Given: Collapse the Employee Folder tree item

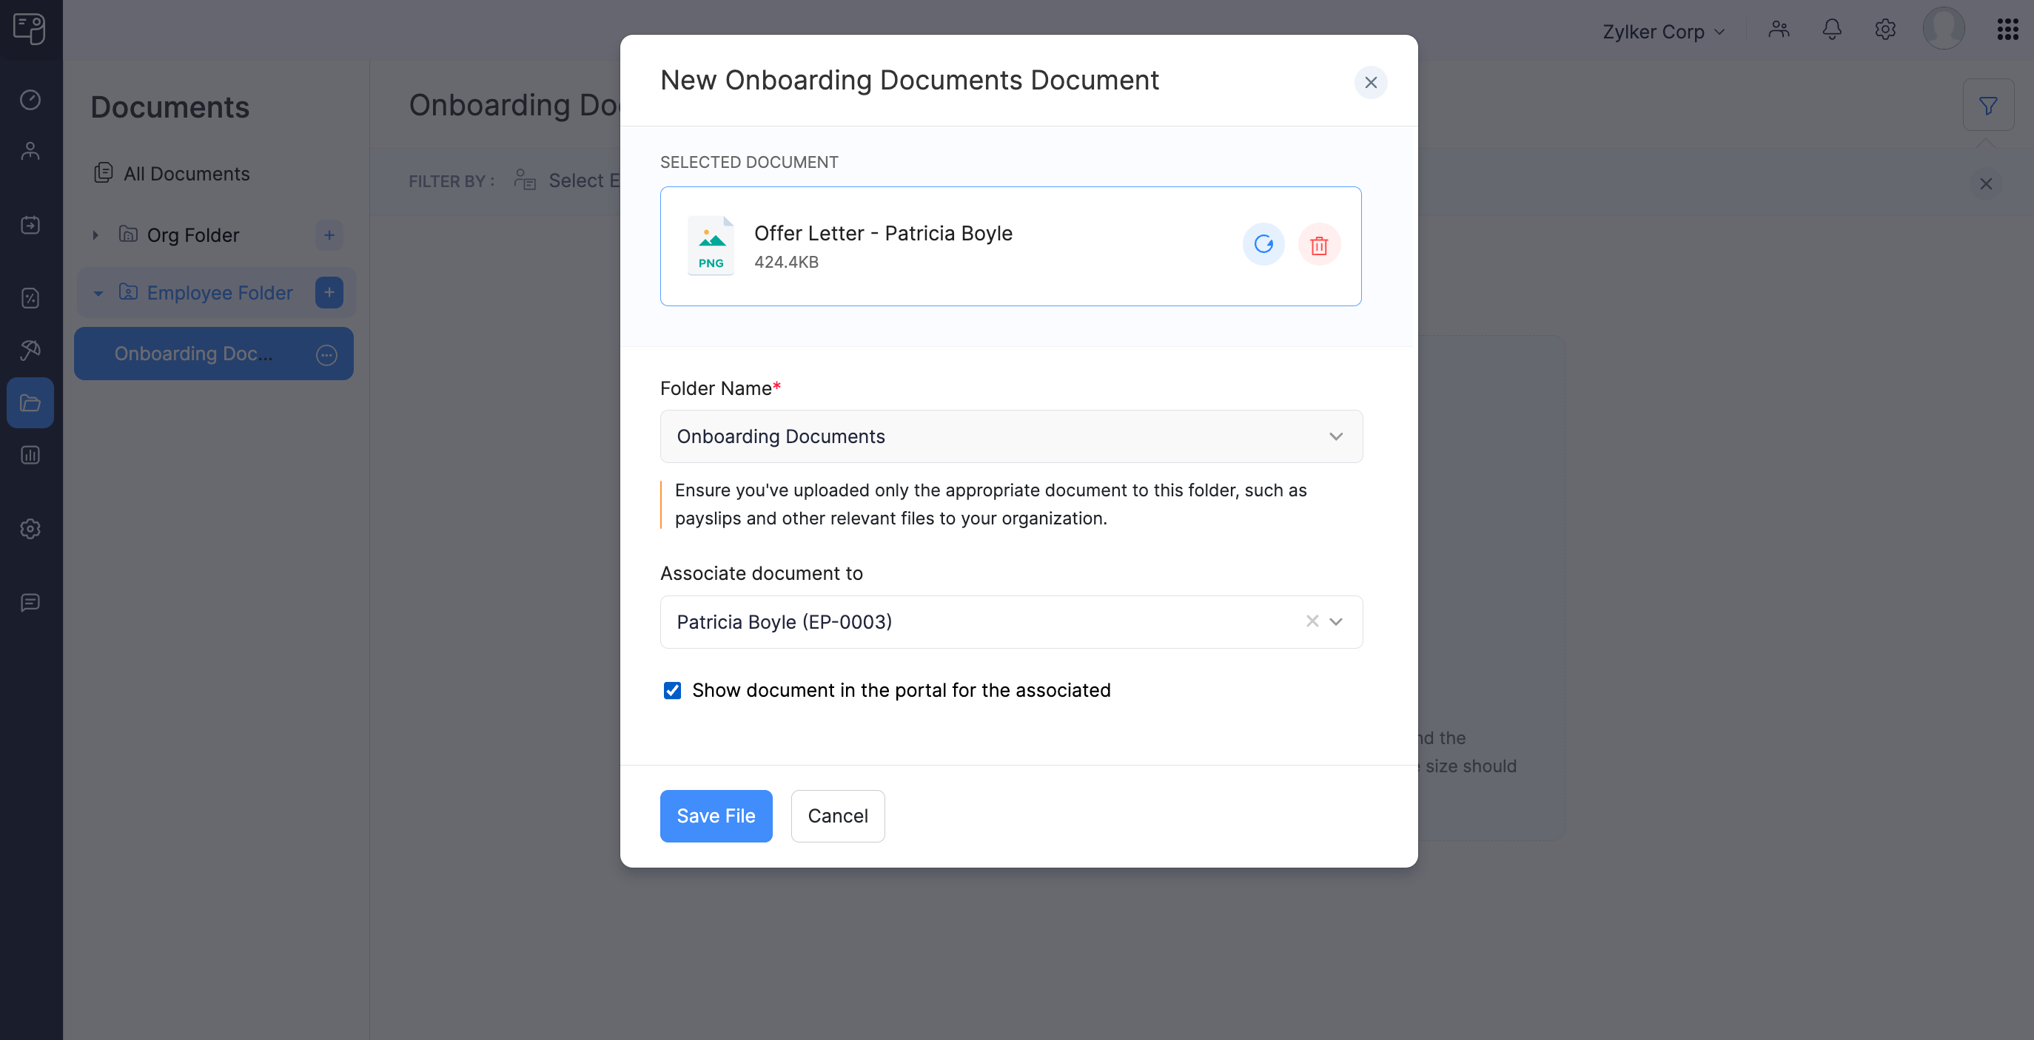Looking at the screenshot, I should click(x=98, y=293).
